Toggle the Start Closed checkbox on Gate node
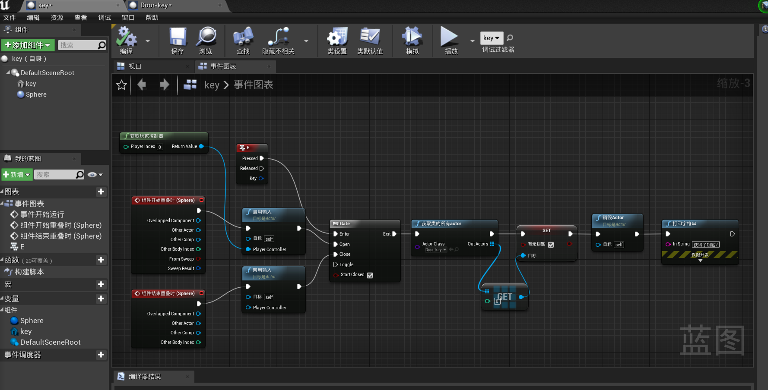768x390 pixels. coord(370,275)
